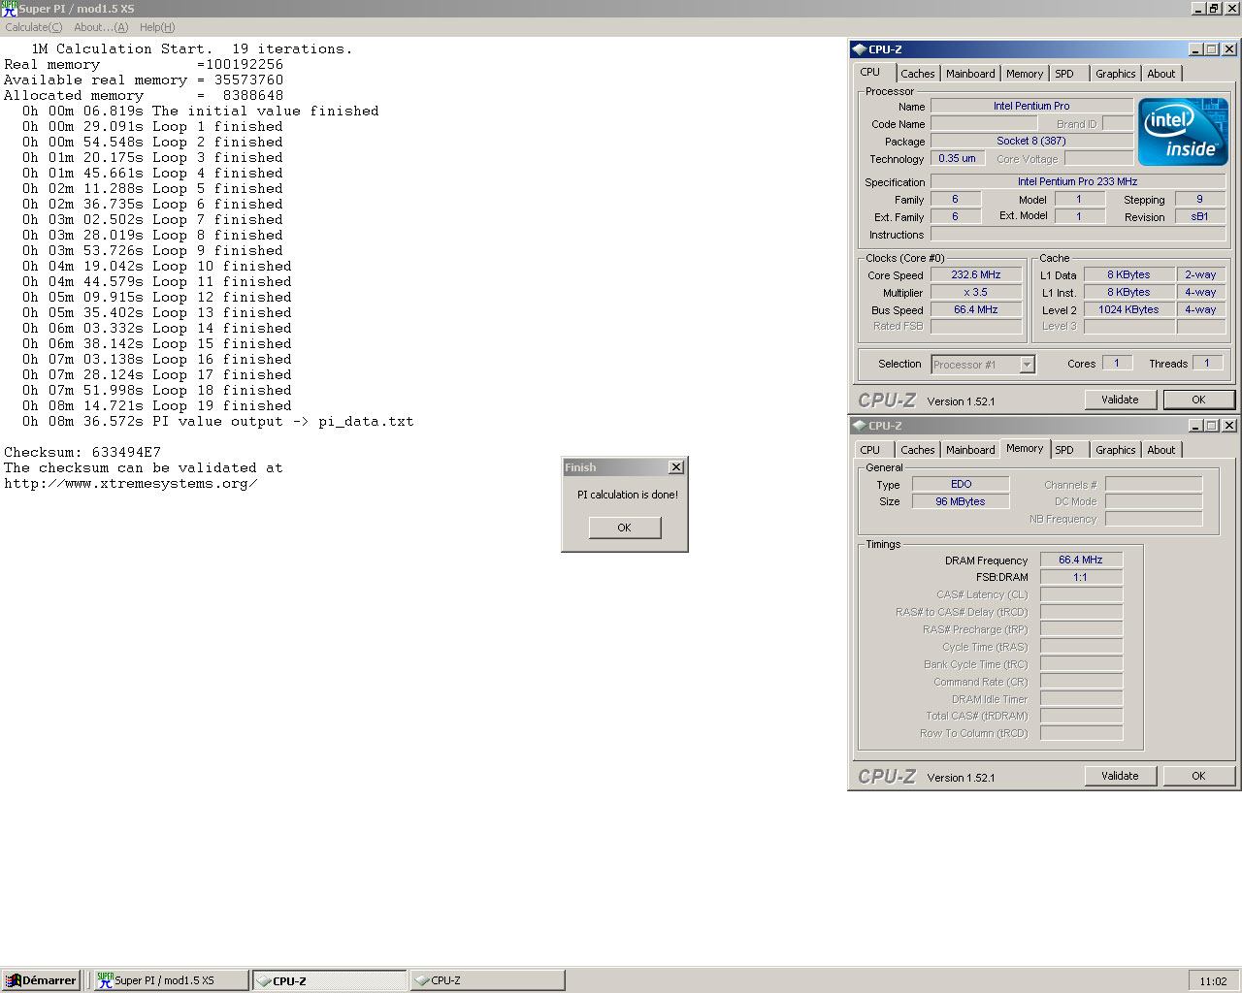This screenshot has width=1242, height=993.
Task: Click the Checksum: 633494E7 line
Action: [x=82, y=452]
